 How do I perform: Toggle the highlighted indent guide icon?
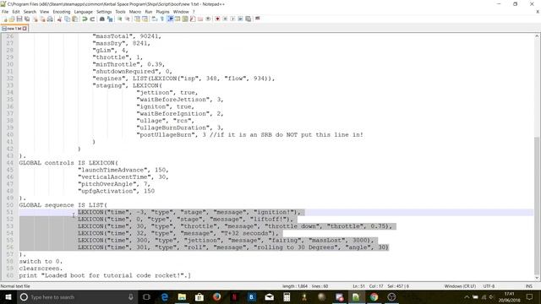[x=170, y=19]
